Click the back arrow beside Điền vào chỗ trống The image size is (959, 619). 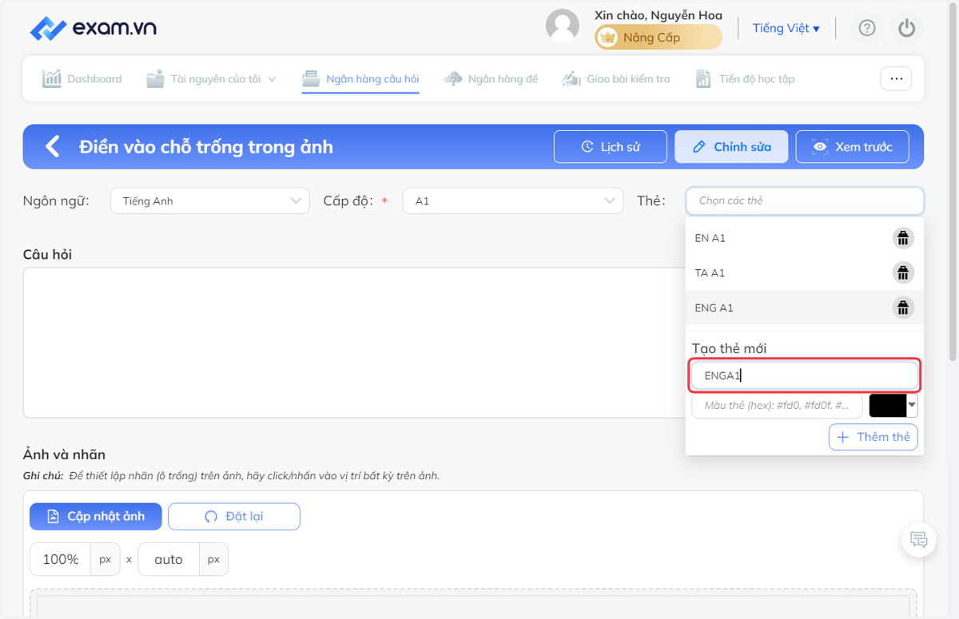[x=53, y=146]
